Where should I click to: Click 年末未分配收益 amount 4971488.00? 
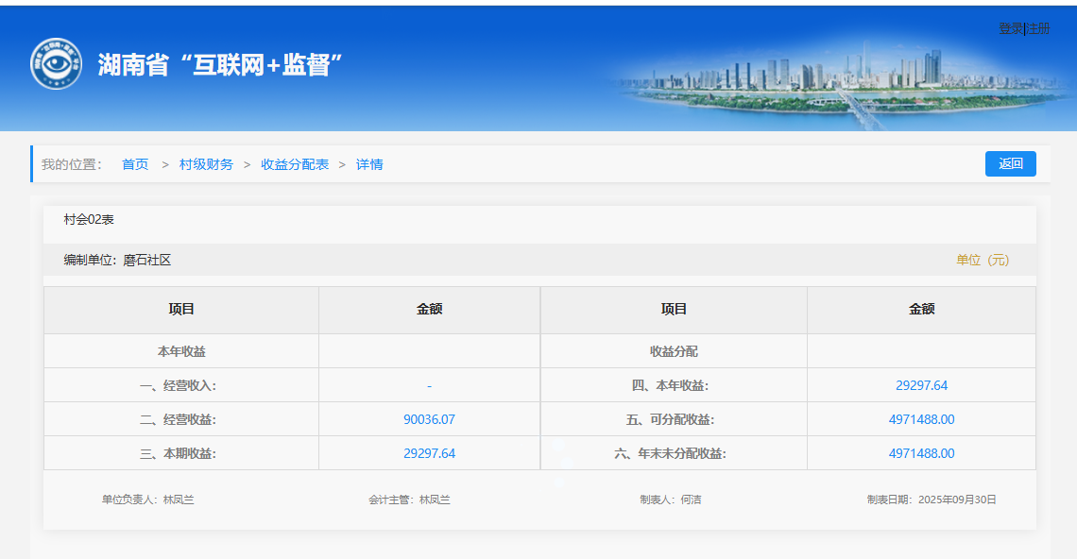921,453
